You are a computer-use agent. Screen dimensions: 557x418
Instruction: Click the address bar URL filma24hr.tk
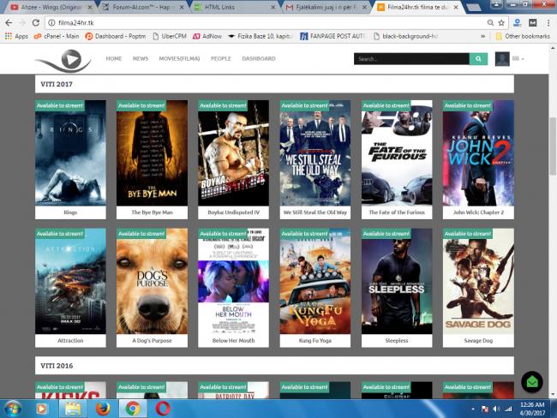pos(76,23)
